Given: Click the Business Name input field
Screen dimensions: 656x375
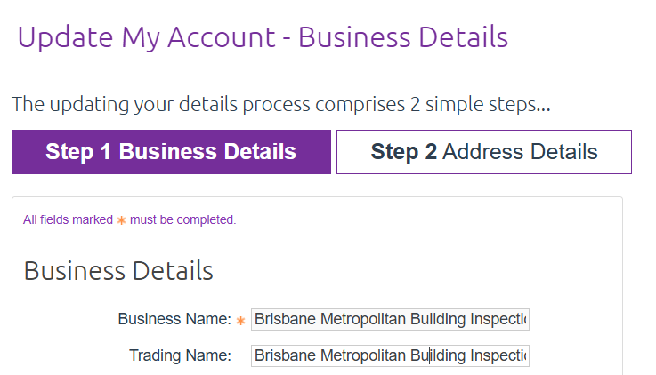Looking at the screenshot, I should (390, 319).
